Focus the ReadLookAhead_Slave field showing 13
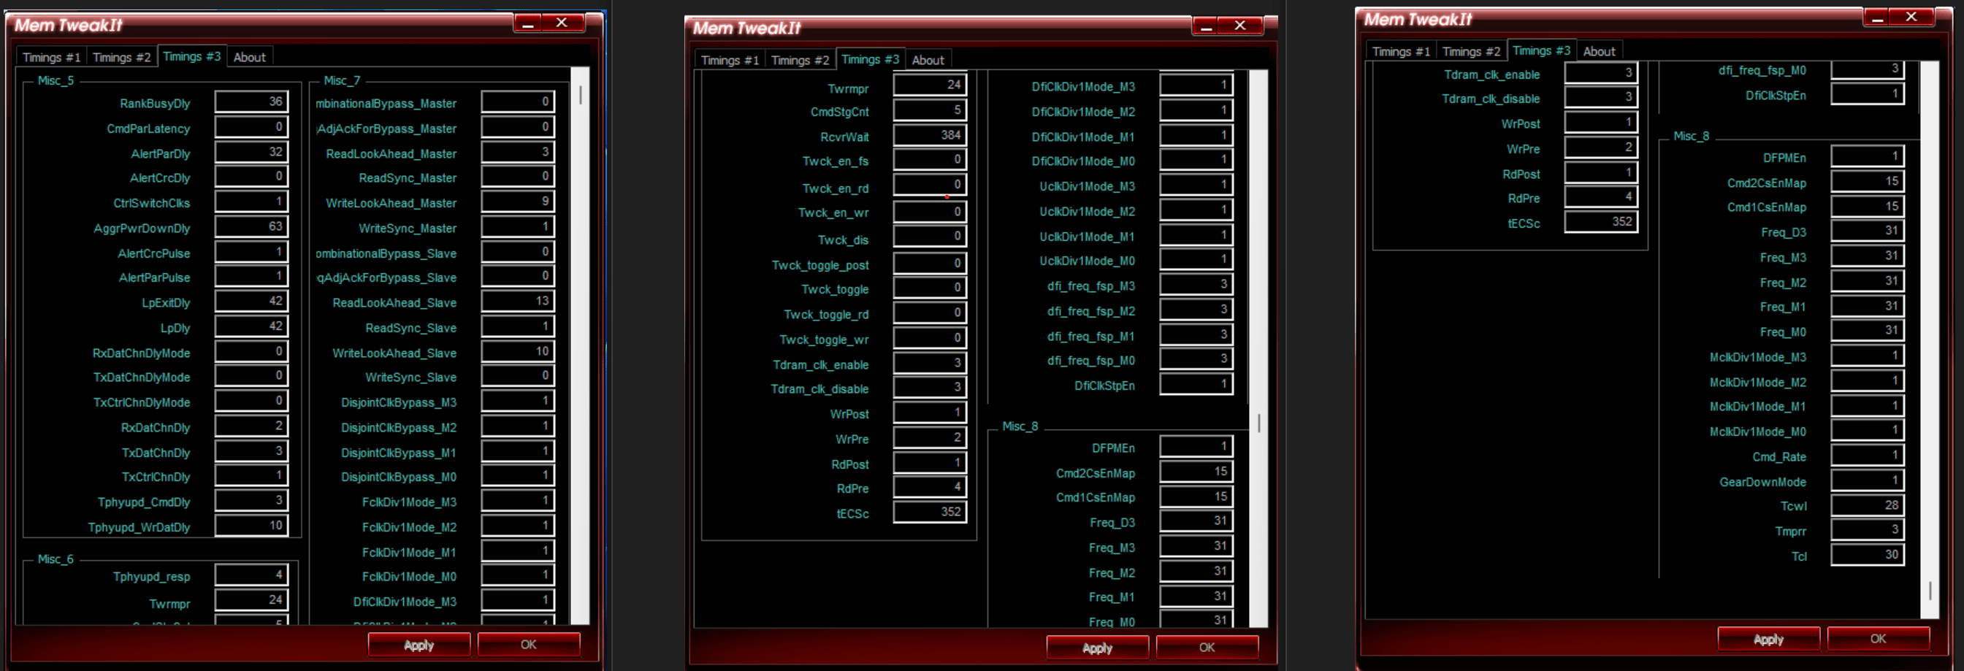Viewport: 1964px width, 671px height. pos(519,302)
